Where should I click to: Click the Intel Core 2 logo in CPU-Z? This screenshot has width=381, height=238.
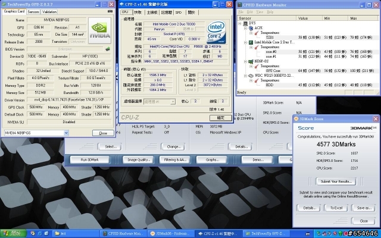click(x=216, y=32)
